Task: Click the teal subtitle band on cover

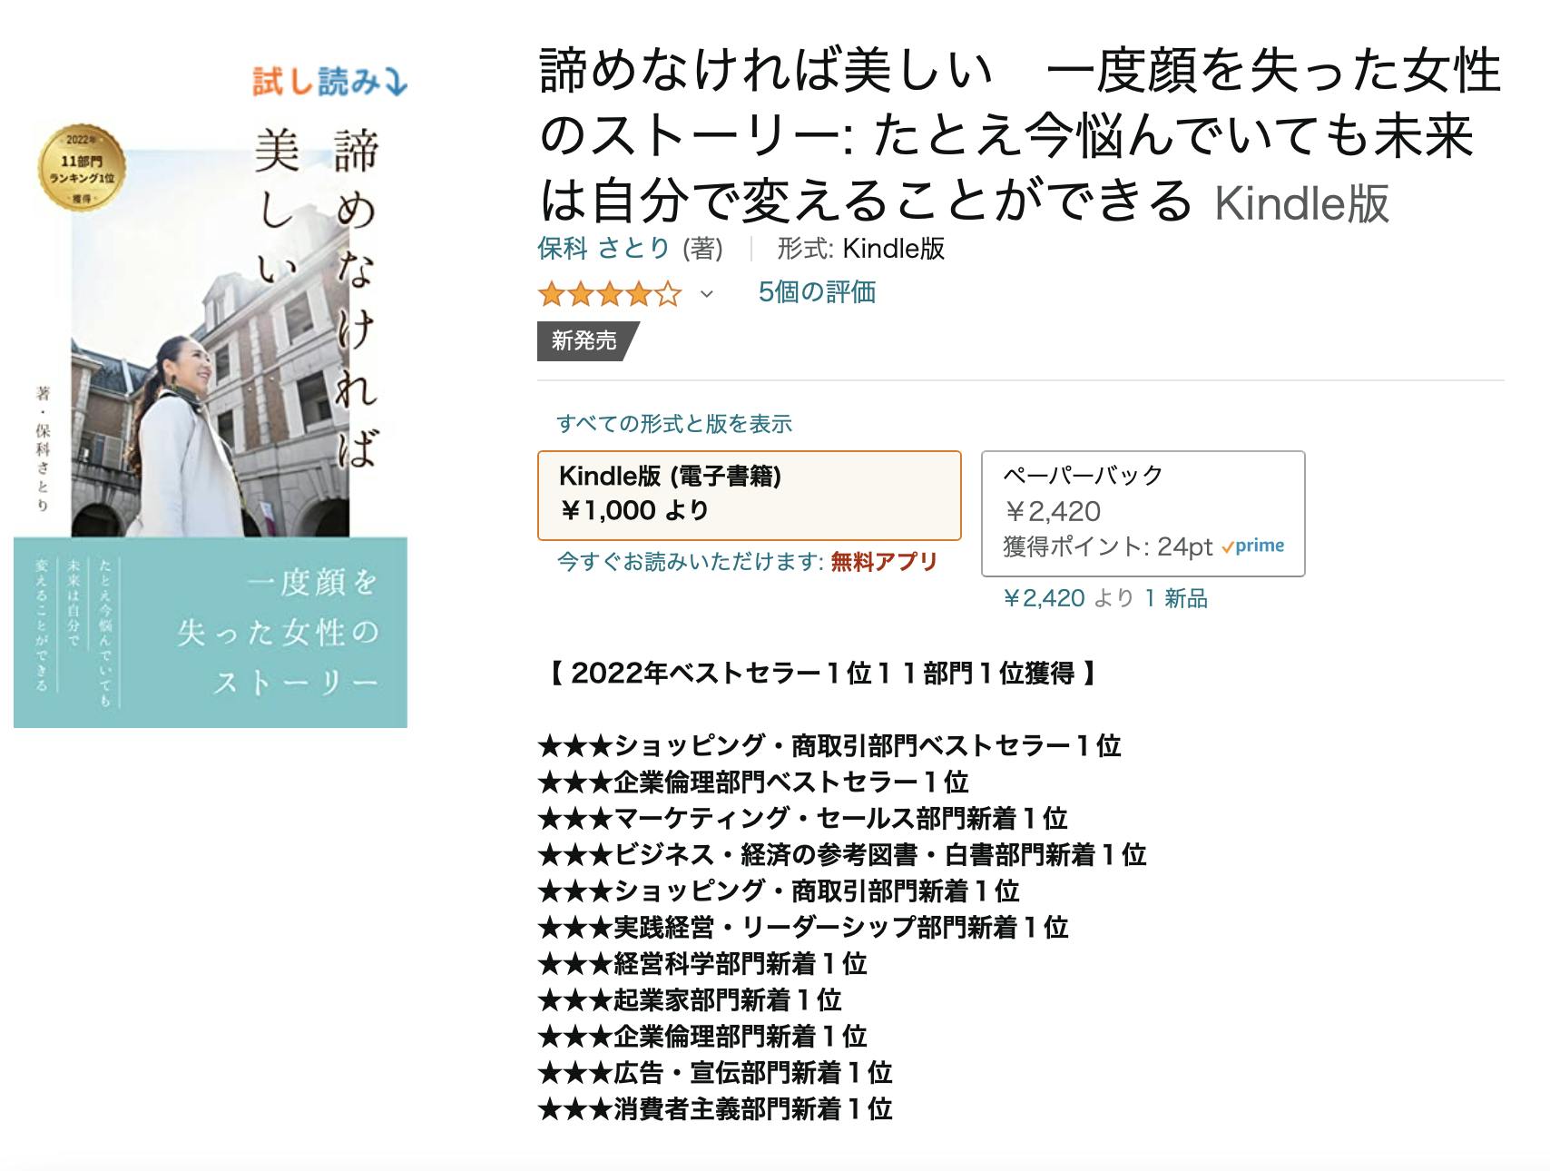Action: 211,633
